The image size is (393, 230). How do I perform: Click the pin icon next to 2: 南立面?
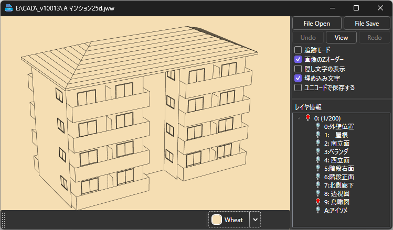[x=318, y=143]
